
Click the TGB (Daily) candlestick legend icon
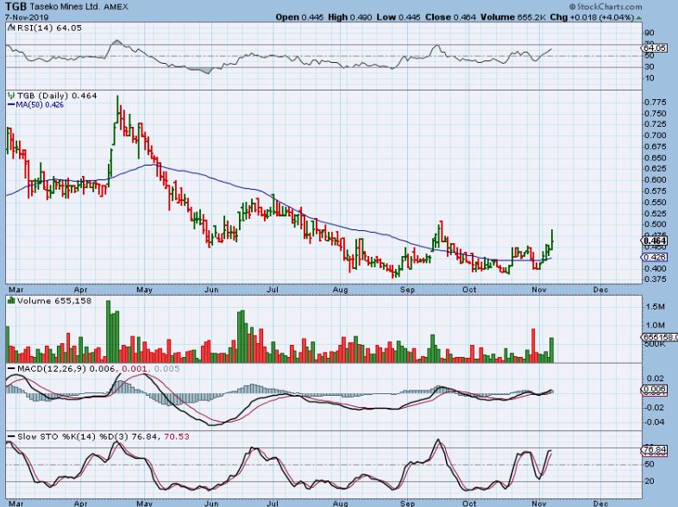pos(9,95)
